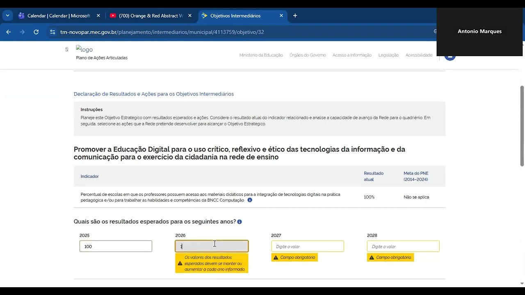Close the YouTube tab
This screenshot has width=525, height=295.
click(x=189, y=16)
